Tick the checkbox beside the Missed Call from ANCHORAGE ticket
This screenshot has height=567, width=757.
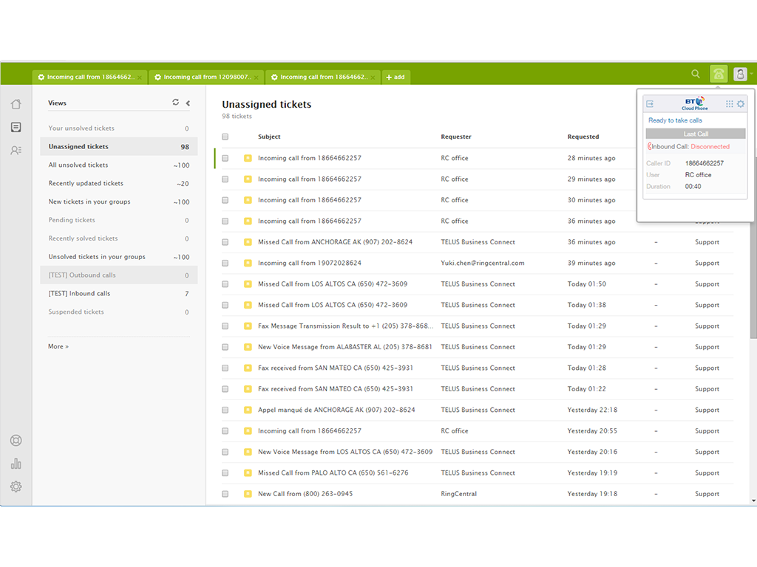225,241
